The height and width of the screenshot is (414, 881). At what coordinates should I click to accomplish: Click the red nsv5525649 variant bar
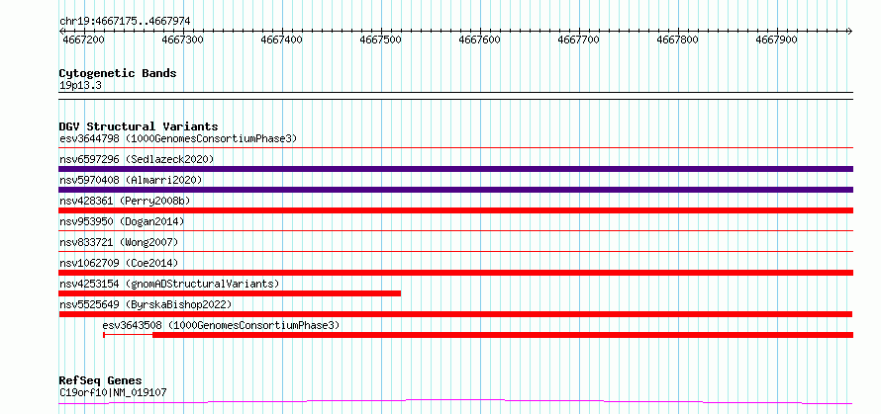click(455, 314)
